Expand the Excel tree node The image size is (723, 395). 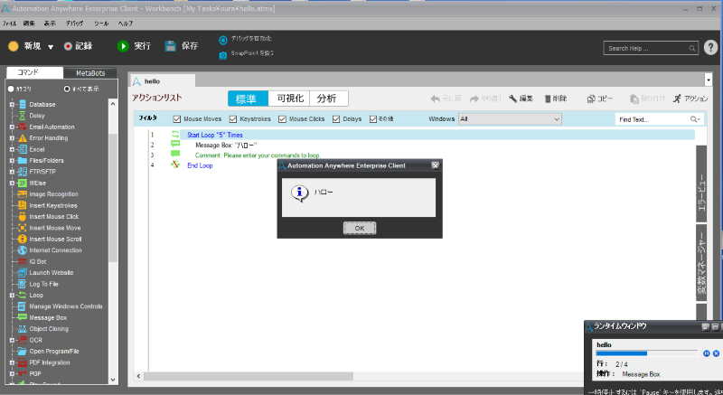coord(12,149)
